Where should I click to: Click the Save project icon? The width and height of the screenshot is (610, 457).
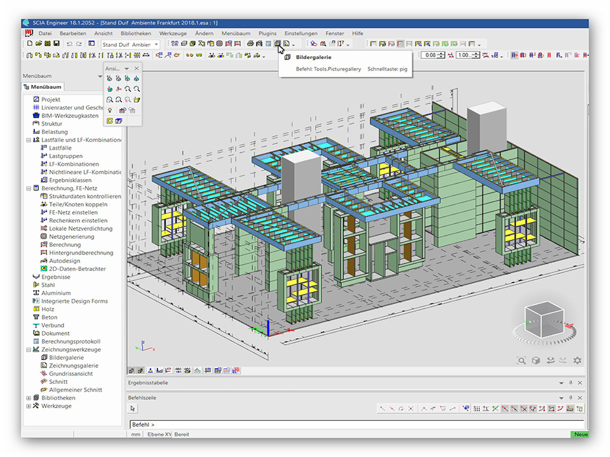(57, 44)
